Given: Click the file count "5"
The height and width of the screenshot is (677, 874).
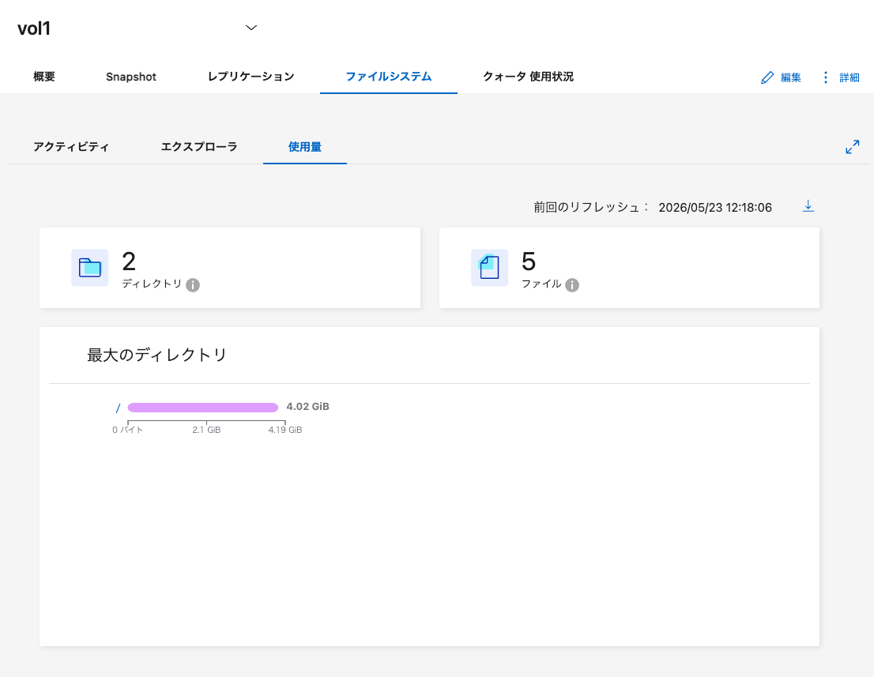Looking at the screenshot, I should pyautogui.click(x=529, y=261).
